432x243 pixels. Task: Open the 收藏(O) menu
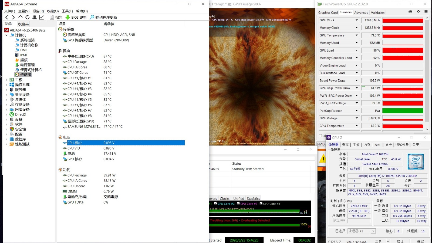click(53, 11)
